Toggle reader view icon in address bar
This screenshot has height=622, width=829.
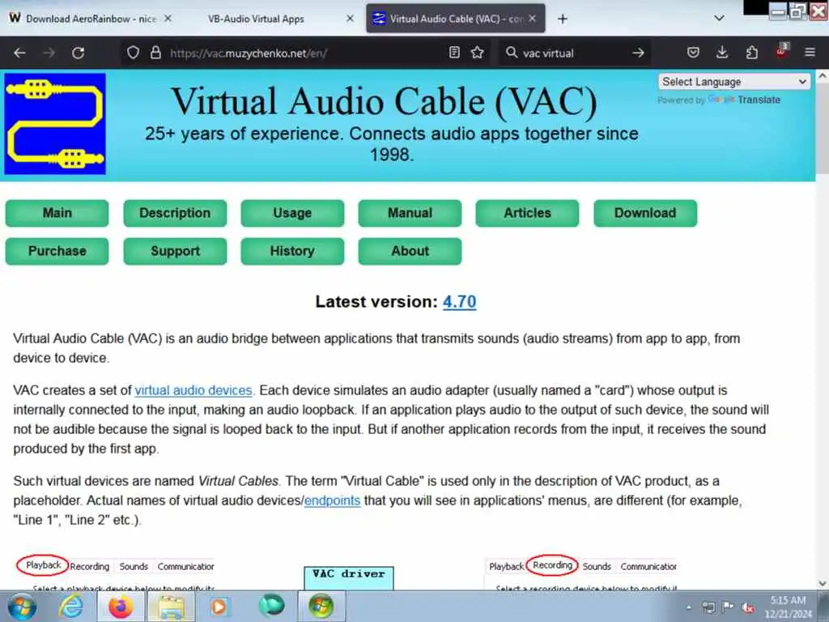(454, 53)
